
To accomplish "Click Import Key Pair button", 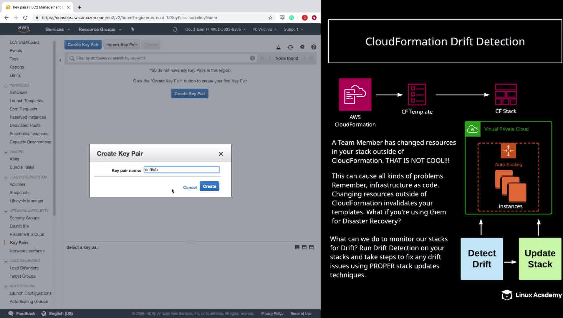I will point(122,45).
